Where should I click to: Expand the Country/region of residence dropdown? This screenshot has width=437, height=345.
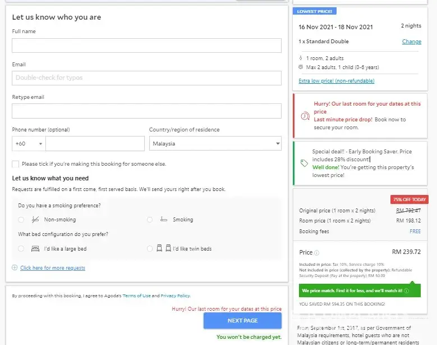(215, 144)
